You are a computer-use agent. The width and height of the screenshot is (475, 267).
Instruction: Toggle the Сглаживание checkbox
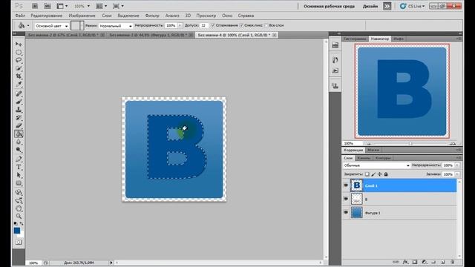(x=213, y=25)
